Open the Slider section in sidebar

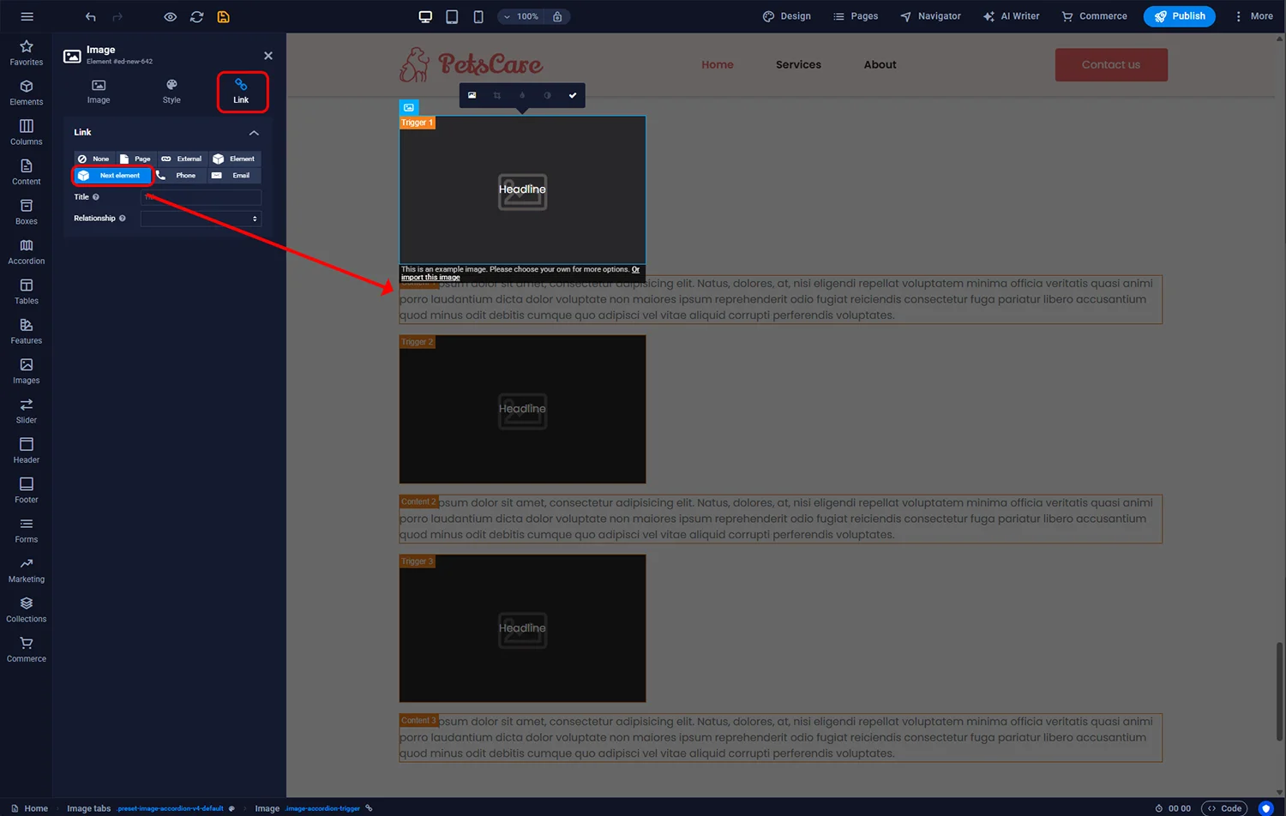point(27,411)
